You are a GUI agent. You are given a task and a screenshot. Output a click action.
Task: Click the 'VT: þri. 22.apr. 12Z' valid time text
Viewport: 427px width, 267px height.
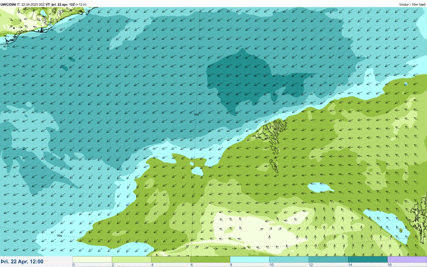[x=60, y=4]
